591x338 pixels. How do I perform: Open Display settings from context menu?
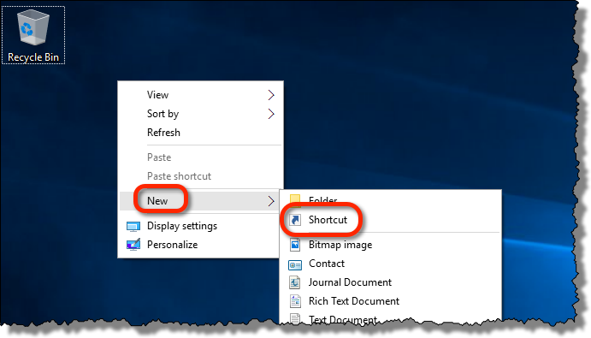200,226
